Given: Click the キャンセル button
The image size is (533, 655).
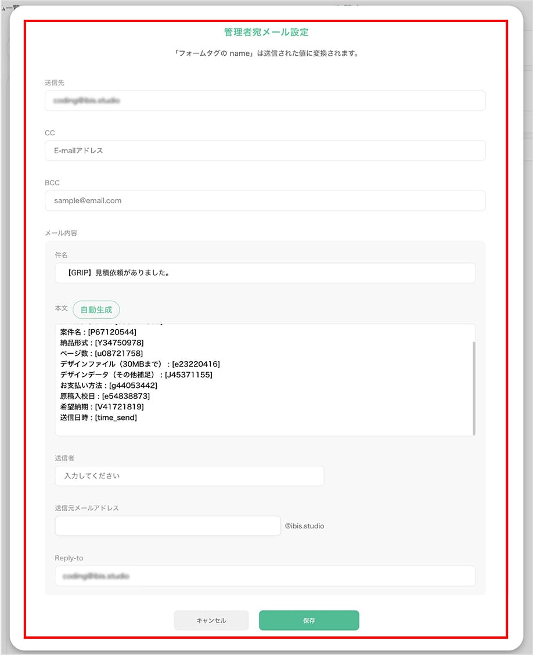Looking at the screenshot, I should pos(211,620).
